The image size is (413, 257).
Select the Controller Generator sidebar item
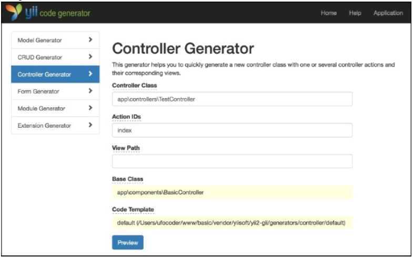click(55, 74)
